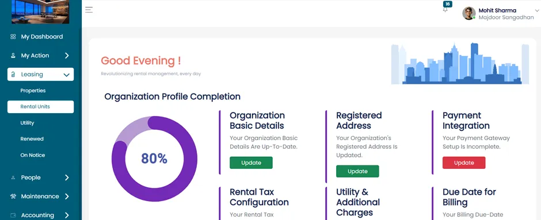Click the Leasing lock icon
The height and width of the screenshot is (220, 541).
tap(13, 74)
